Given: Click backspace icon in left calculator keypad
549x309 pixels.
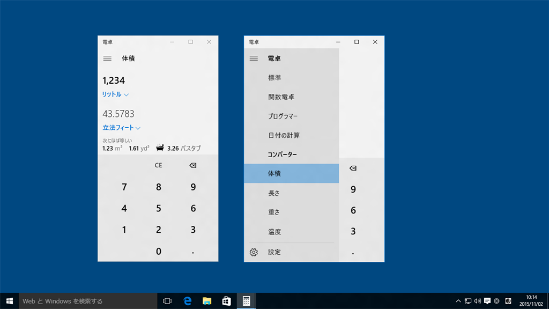Looking at the screenshot, I should point(193,165).
